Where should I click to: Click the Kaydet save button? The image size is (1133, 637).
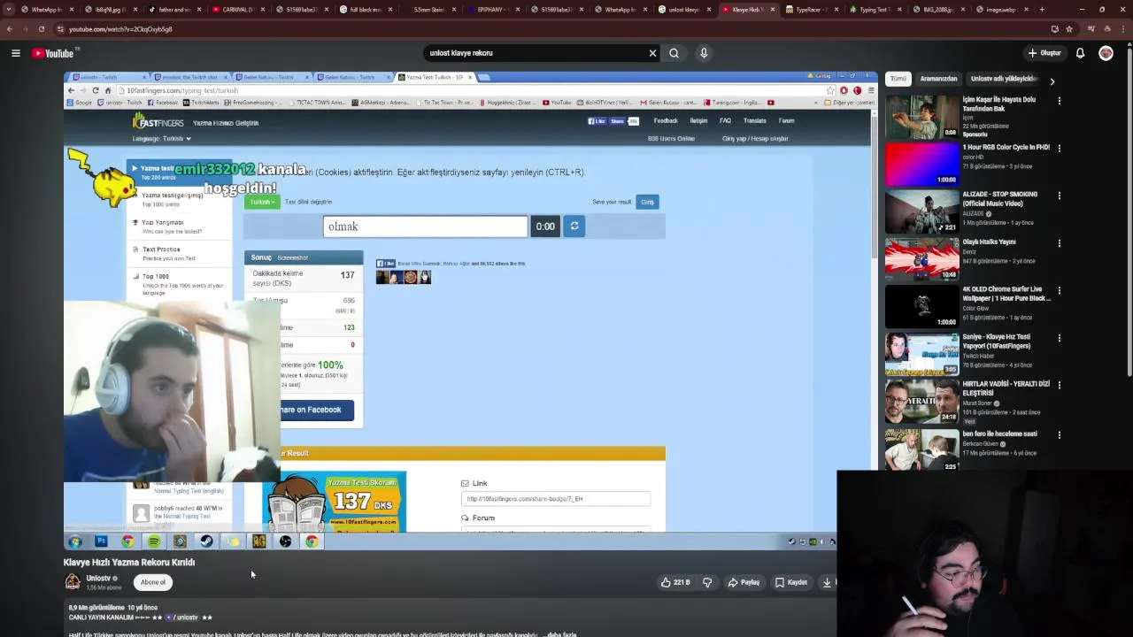click(791, 582)
